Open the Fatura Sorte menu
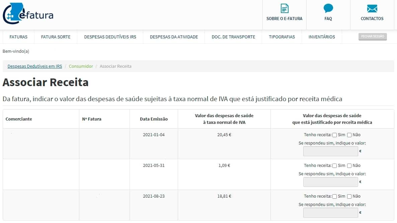The image size is (397, 223). 56,37
